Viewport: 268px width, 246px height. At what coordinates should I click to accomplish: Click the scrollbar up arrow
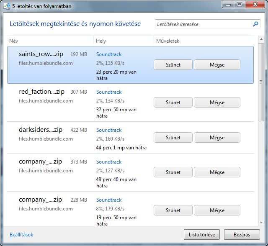pos(261,39)
